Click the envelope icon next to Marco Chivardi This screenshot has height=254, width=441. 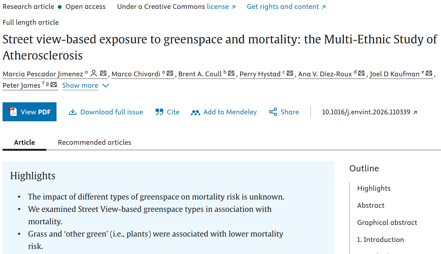tap(170, 73)
